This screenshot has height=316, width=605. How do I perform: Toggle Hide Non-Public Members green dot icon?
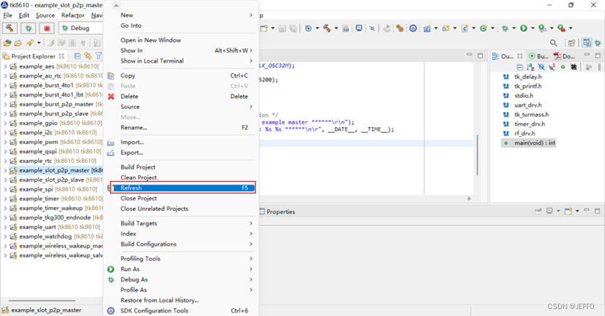coord(563,67)
